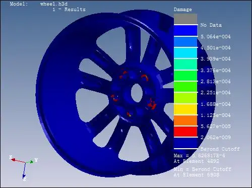The image size is (252, 188).
Task: Click the 1 - Results text
Action: click(x=69, y=10)
